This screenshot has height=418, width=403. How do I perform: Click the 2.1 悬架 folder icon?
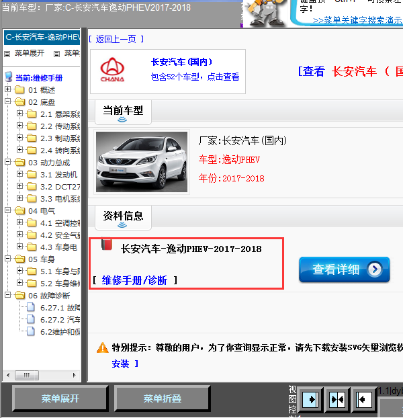point(32,114)
